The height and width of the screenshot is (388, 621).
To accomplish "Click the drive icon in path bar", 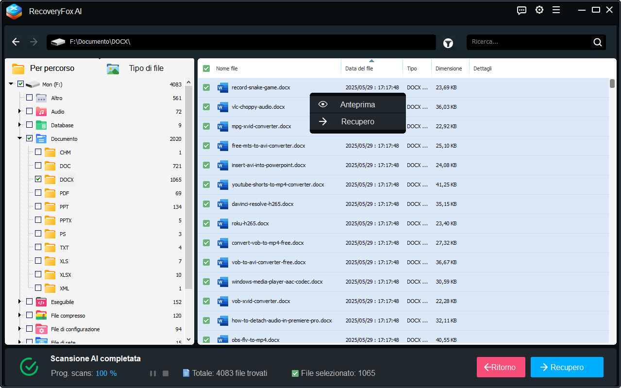I will pyautogui.click(x=58, y=42).
